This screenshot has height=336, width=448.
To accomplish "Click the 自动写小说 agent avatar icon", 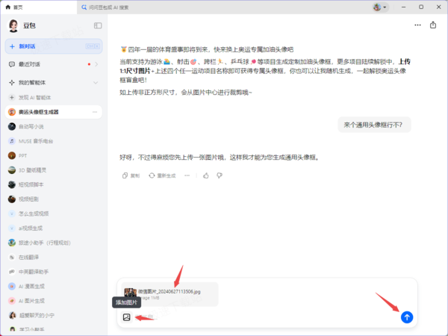I will pos(12,127).
